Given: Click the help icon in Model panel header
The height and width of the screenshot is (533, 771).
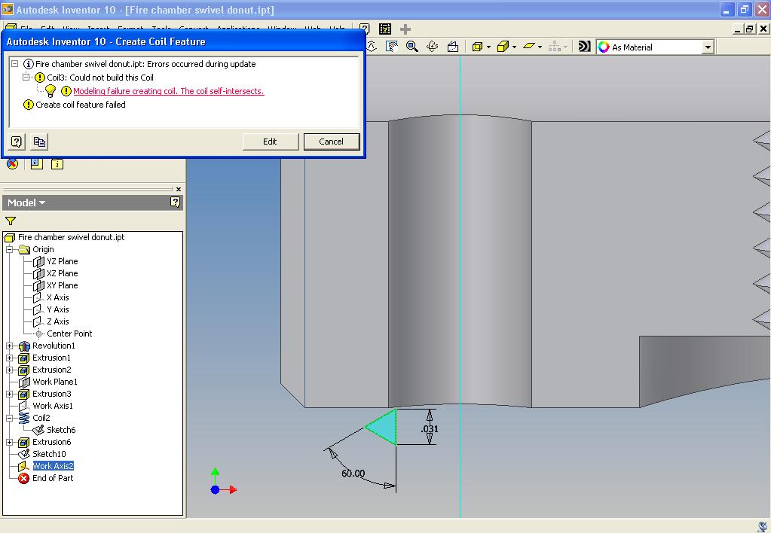Looking at the screenshot, I should 175,202.
